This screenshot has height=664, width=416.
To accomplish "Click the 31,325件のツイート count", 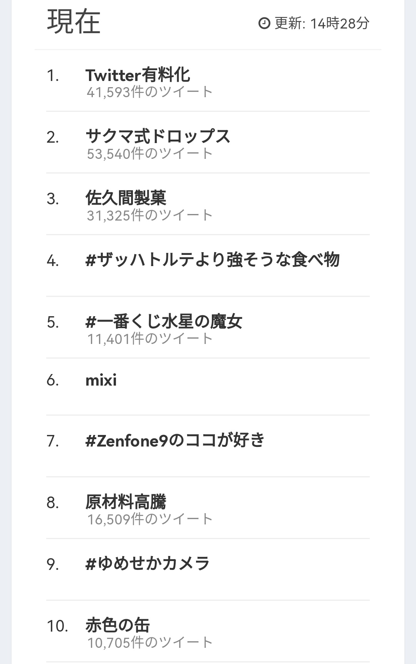I will (x=150, y=216).
